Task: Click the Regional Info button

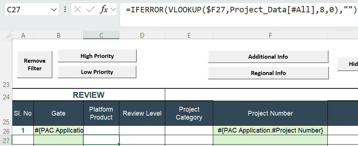Action: pos(268,73)
